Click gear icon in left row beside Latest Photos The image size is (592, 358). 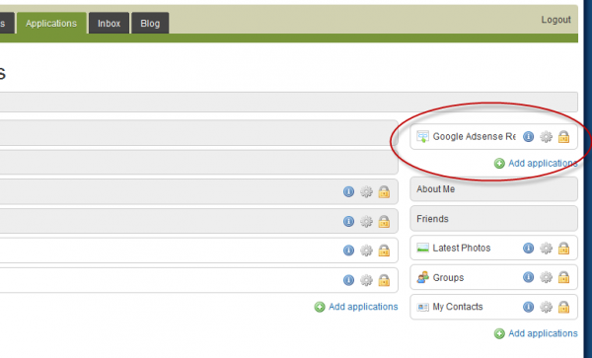point(366,251)
